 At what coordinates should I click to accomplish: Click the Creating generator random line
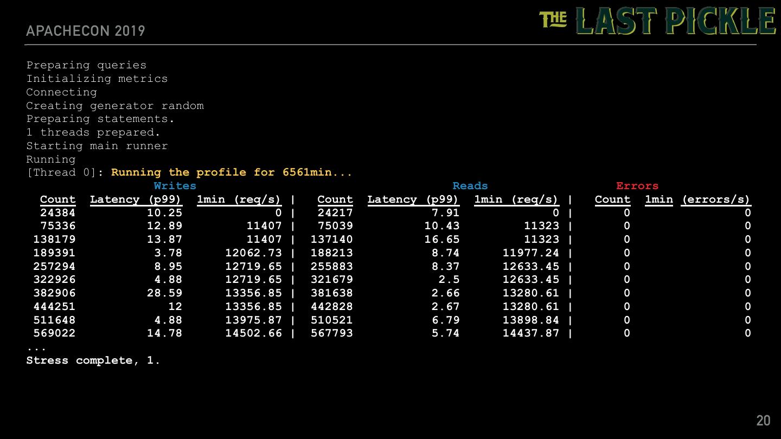115,106
